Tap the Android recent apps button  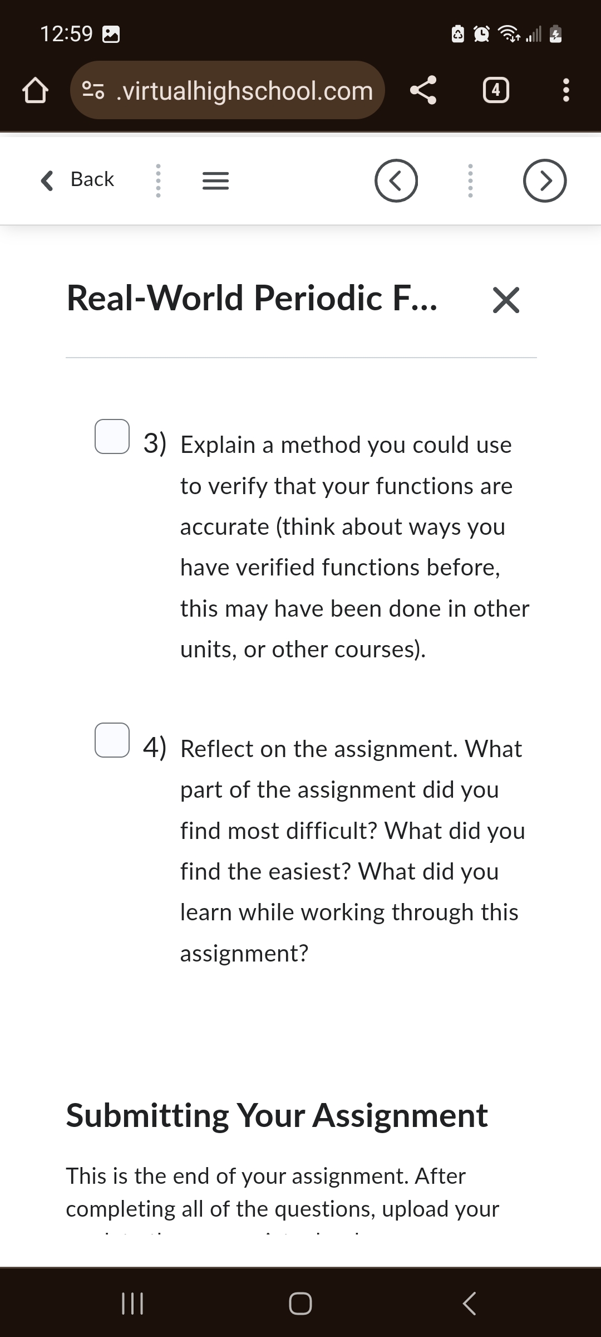tap(132, 1302)
